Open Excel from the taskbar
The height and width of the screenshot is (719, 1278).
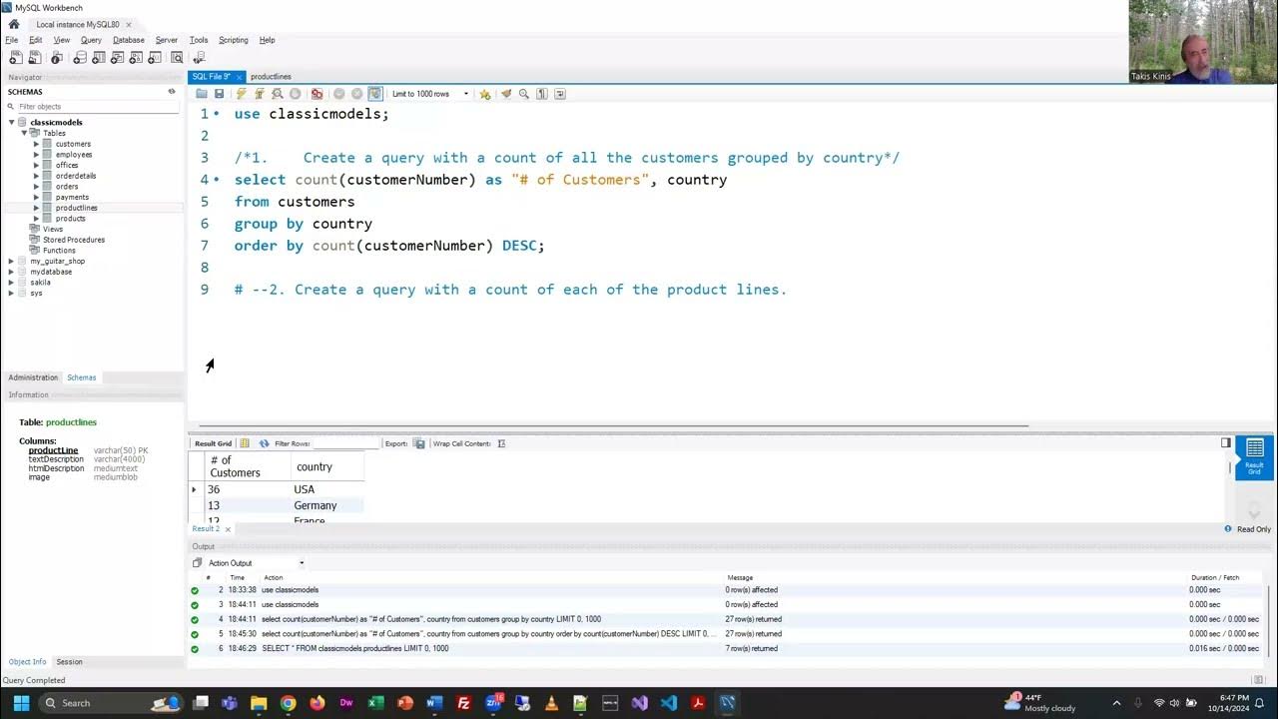tap(375, 703)
